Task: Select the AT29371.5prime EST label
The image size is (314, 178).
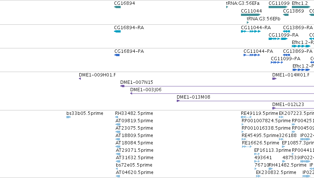Action: pyautogui.click(x=135, y=150)
